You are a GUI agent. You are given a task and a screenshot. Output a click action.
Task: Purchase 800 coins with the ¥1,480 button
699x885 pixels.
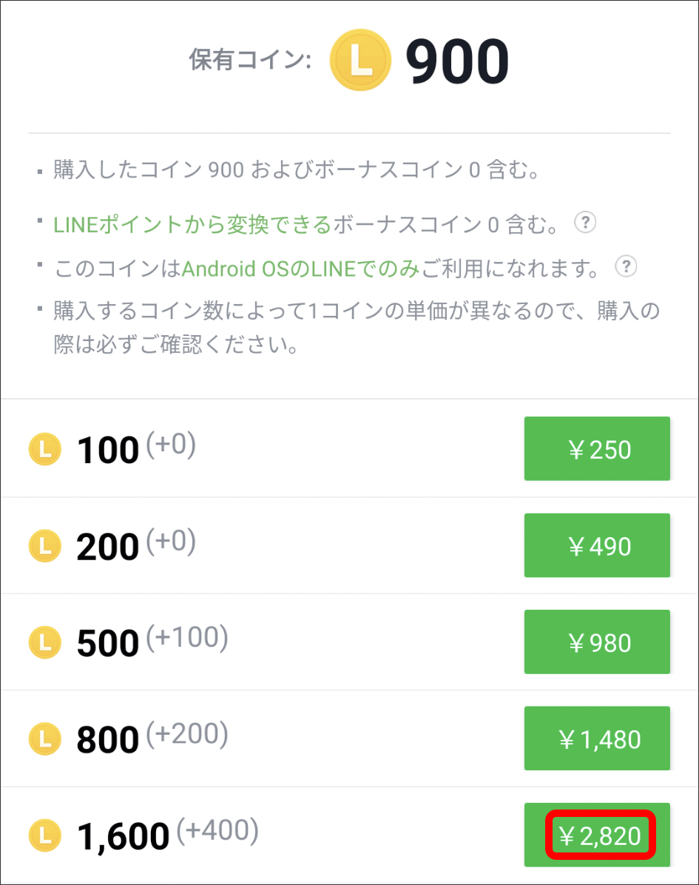coord(597,738)
